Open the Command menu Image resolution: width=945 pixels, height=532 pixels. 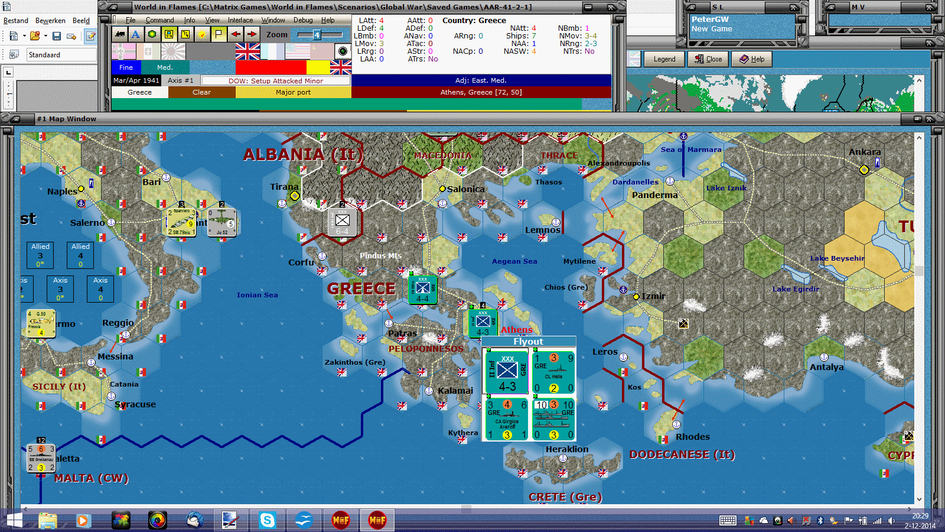pos(159,20)
